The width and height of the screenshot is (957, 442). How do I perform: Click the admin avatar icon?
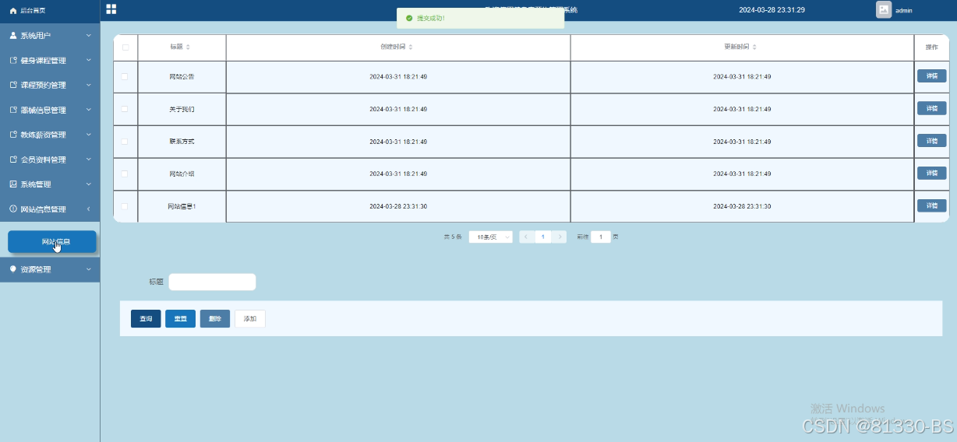click(x=884, y=10)
